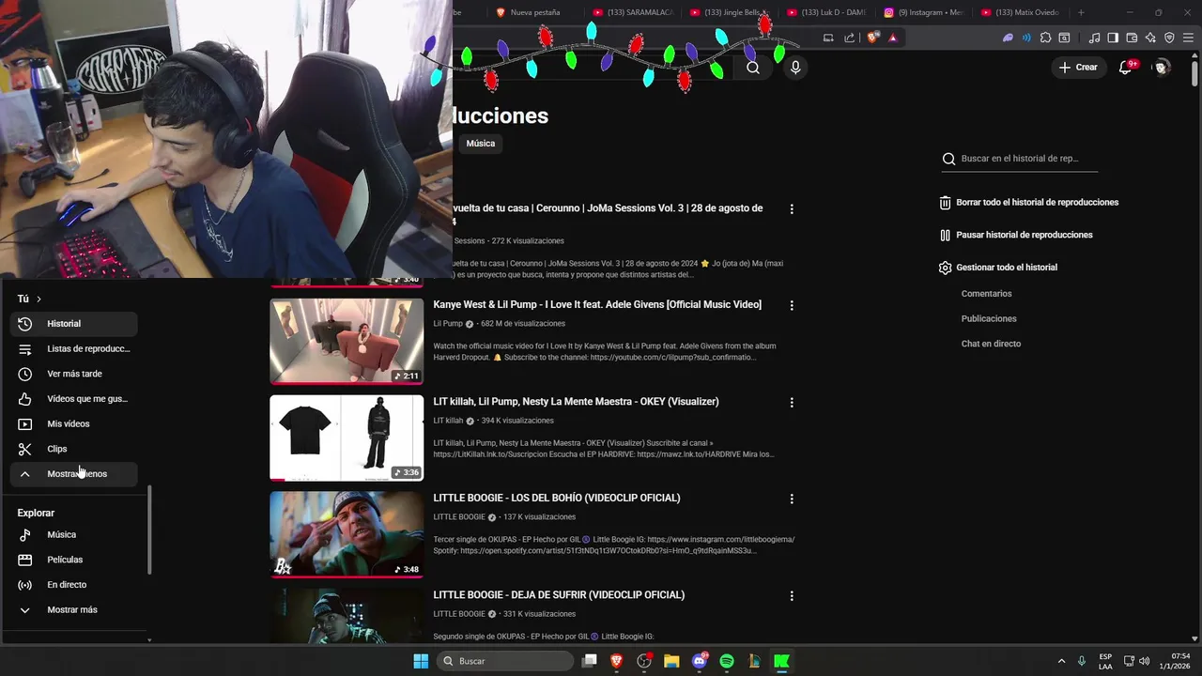Open Brave main menu hamburger icon
Image resolution: width=1202 pixels, height=676 pixels.
[x=1186, y=38]
